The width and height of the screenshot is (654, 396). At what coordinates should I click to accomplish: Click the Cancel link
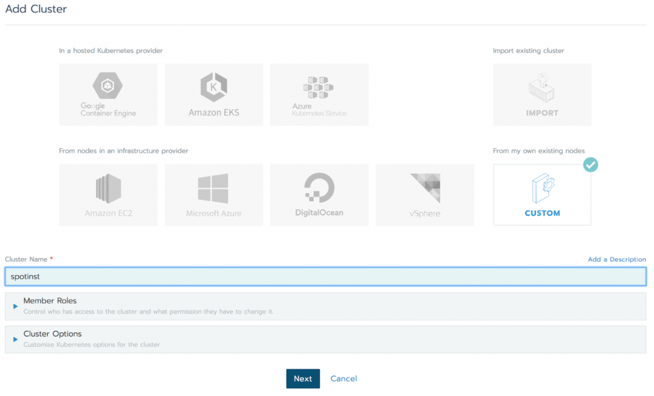(x=344, y=379)
